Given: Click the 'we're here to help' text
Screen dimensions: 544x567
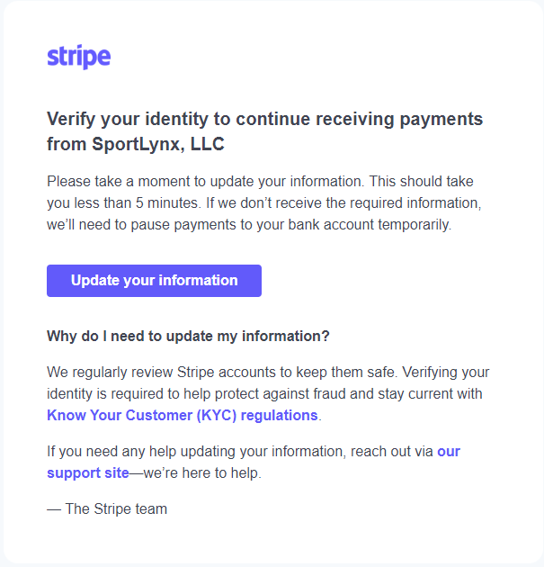Looking at the screenshot, I should click(202, 473).
